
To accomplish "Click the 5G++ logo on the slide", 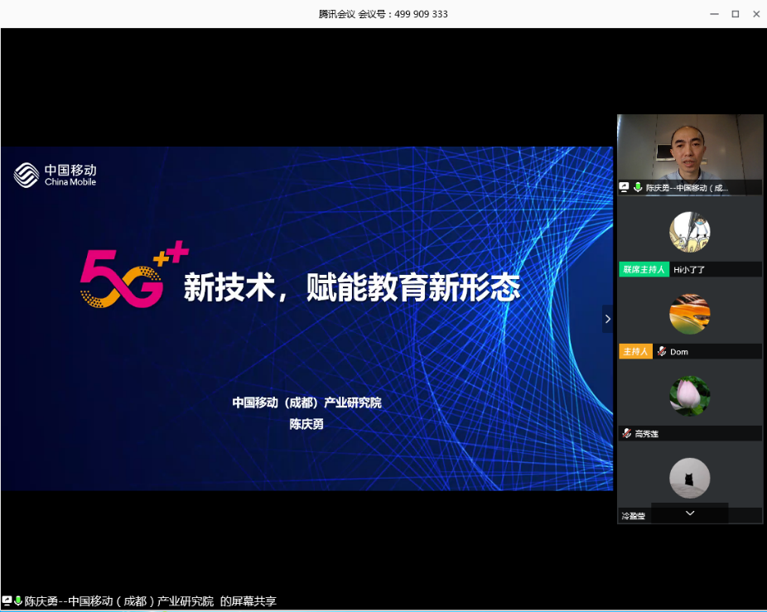I will pos(134,274).
